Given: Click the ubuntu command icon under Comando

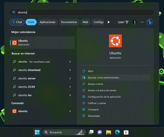Looking at the screenshot, I should [14, 111].
